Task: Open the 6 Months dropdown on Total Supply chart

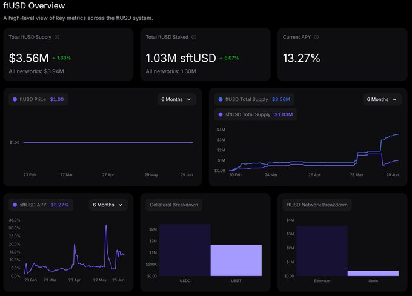Action: [382, 99]
